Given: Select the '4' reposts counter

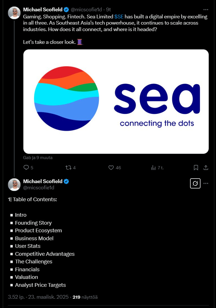Looking at the screenshot, I should click(x=74, y=168).
